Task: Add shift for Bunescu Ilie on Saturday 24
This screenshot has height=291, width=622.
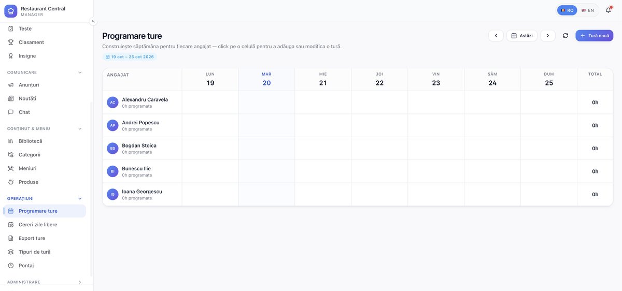Action: tap(492, 171)
